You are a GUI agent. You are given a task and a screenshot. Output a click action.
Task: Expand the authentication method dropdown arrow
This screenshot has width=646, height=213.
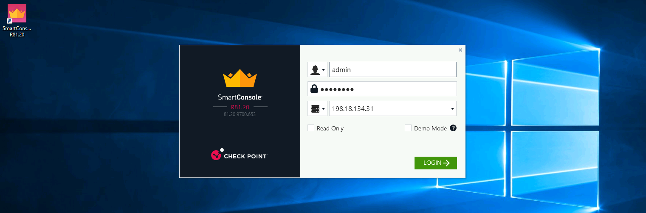pos(324,70)
